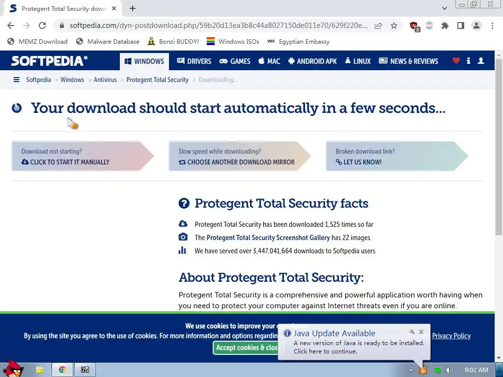Close the Java Update Available balloon
503x377 pixels.
(421, 332)
